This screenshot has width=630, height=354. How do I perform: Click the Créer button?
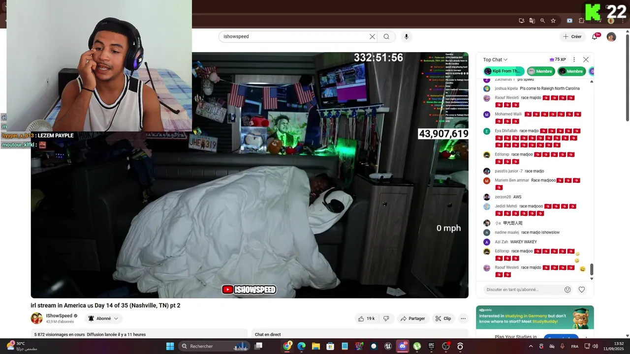click(x=572, y=36)
